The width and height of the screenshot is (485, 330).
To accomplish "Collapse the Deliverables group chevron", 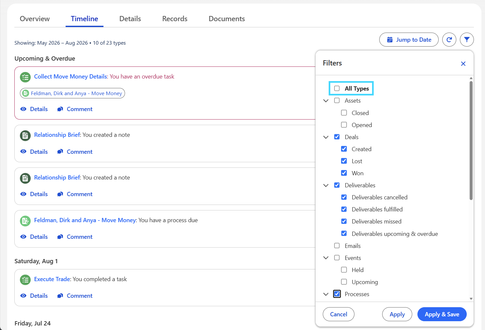I will point(326,185).
